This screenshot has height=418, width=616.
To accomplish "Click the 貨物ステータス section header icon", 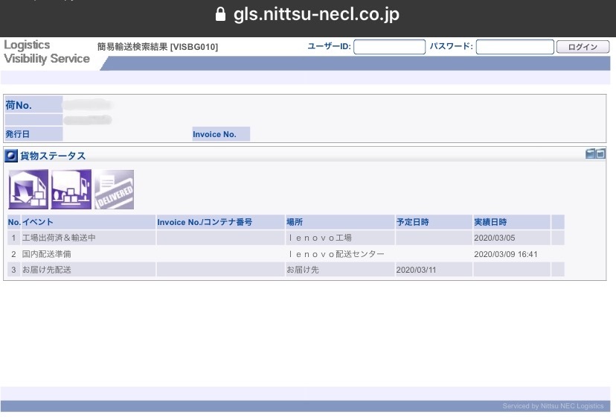I will point(11,156).
